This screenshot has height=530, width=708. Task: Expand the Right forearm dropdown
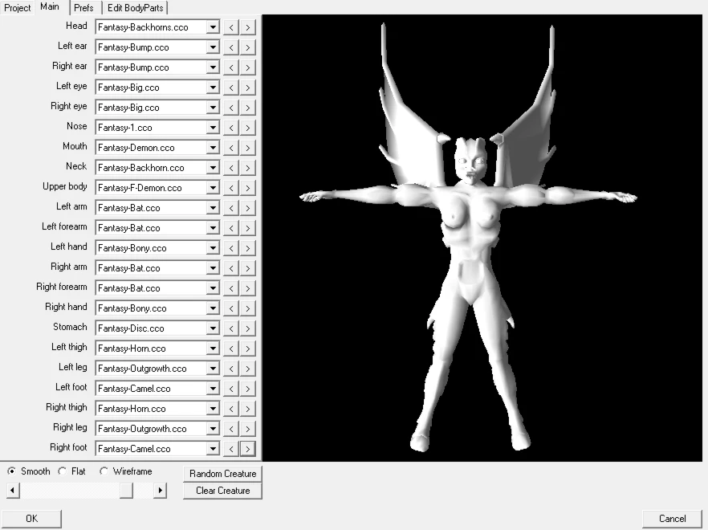pyautogui.click(x=213, y=288)
